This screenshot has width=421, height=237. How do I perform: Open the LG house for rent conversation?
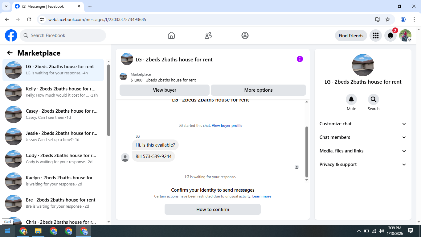point(53,70)
